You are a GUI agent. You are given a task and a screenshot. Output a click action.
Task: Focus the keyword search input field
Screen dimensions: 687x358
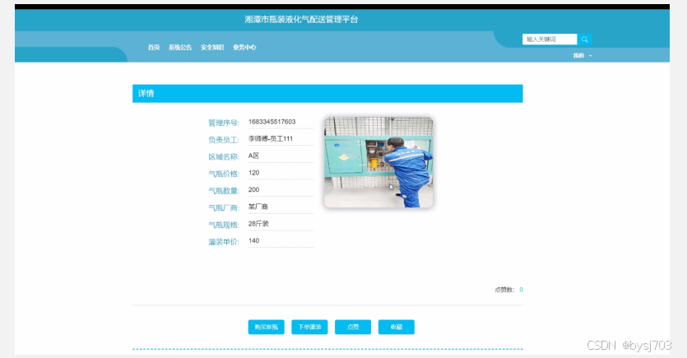pos(550,40)
